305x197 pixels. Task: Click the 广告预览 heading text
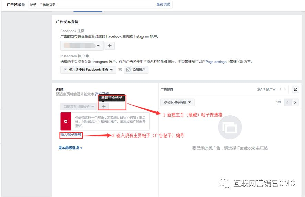167,89
